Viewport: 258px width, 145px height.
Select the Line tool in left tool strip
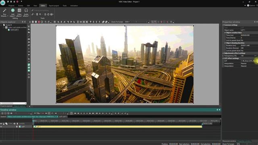29,36
